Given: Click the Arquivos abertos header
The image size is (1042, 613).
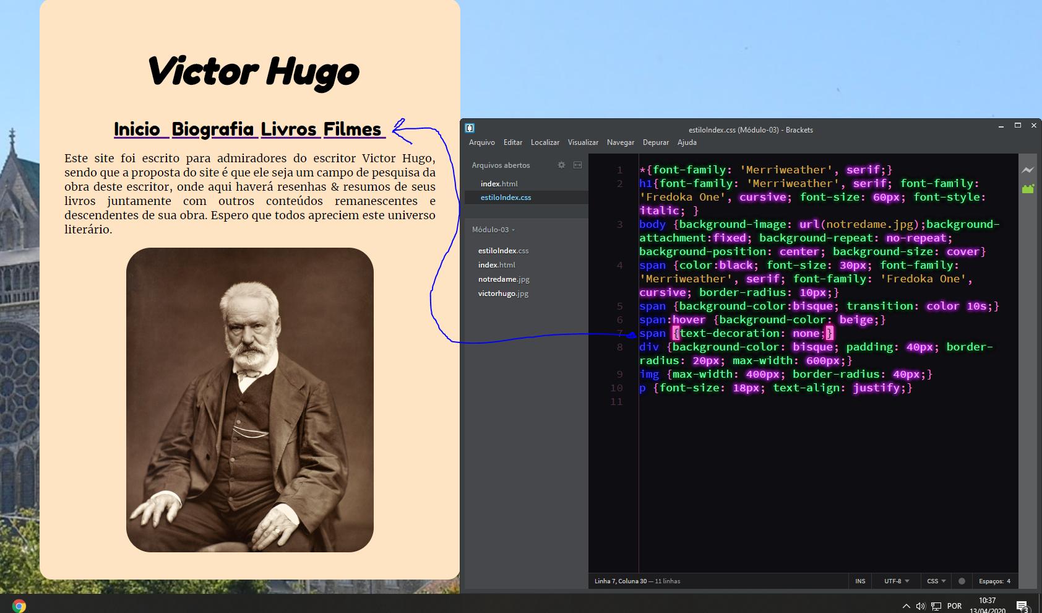Looking at the screenshot, I should tap(501, 165).
